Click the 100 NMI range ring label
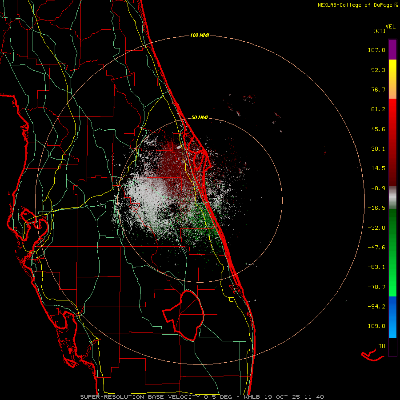The height and width of the screenshot is (400, 400). (200, 35)
